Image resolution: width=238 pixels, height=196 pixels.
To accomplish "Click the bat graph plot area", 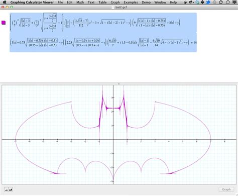I will point(119,135).
